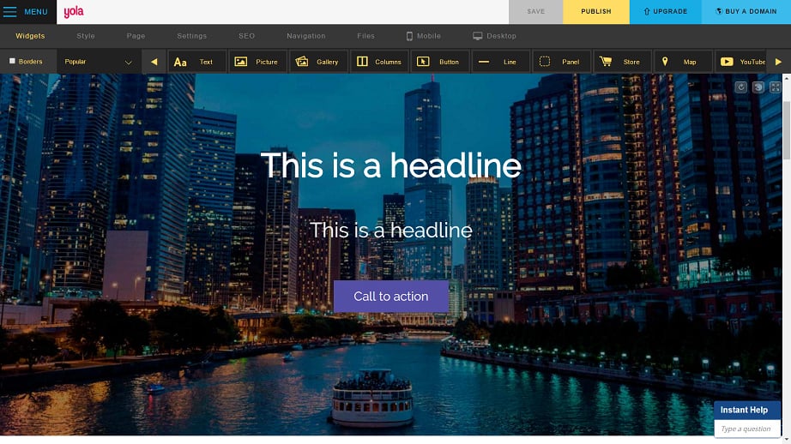Open the Instant Help panel
The image size is (791, 444).
(747, 410)
